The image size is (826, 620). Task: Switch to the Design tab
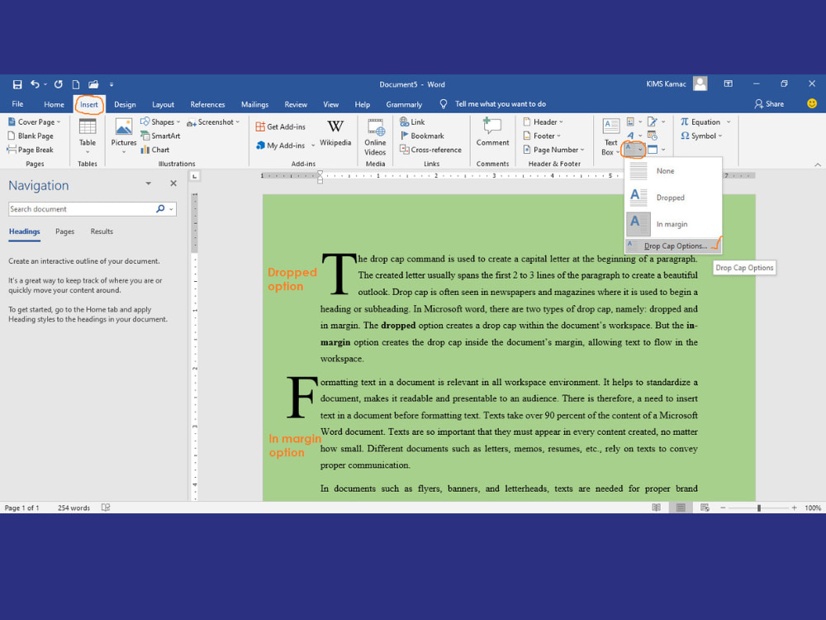[x=125, y=104]
